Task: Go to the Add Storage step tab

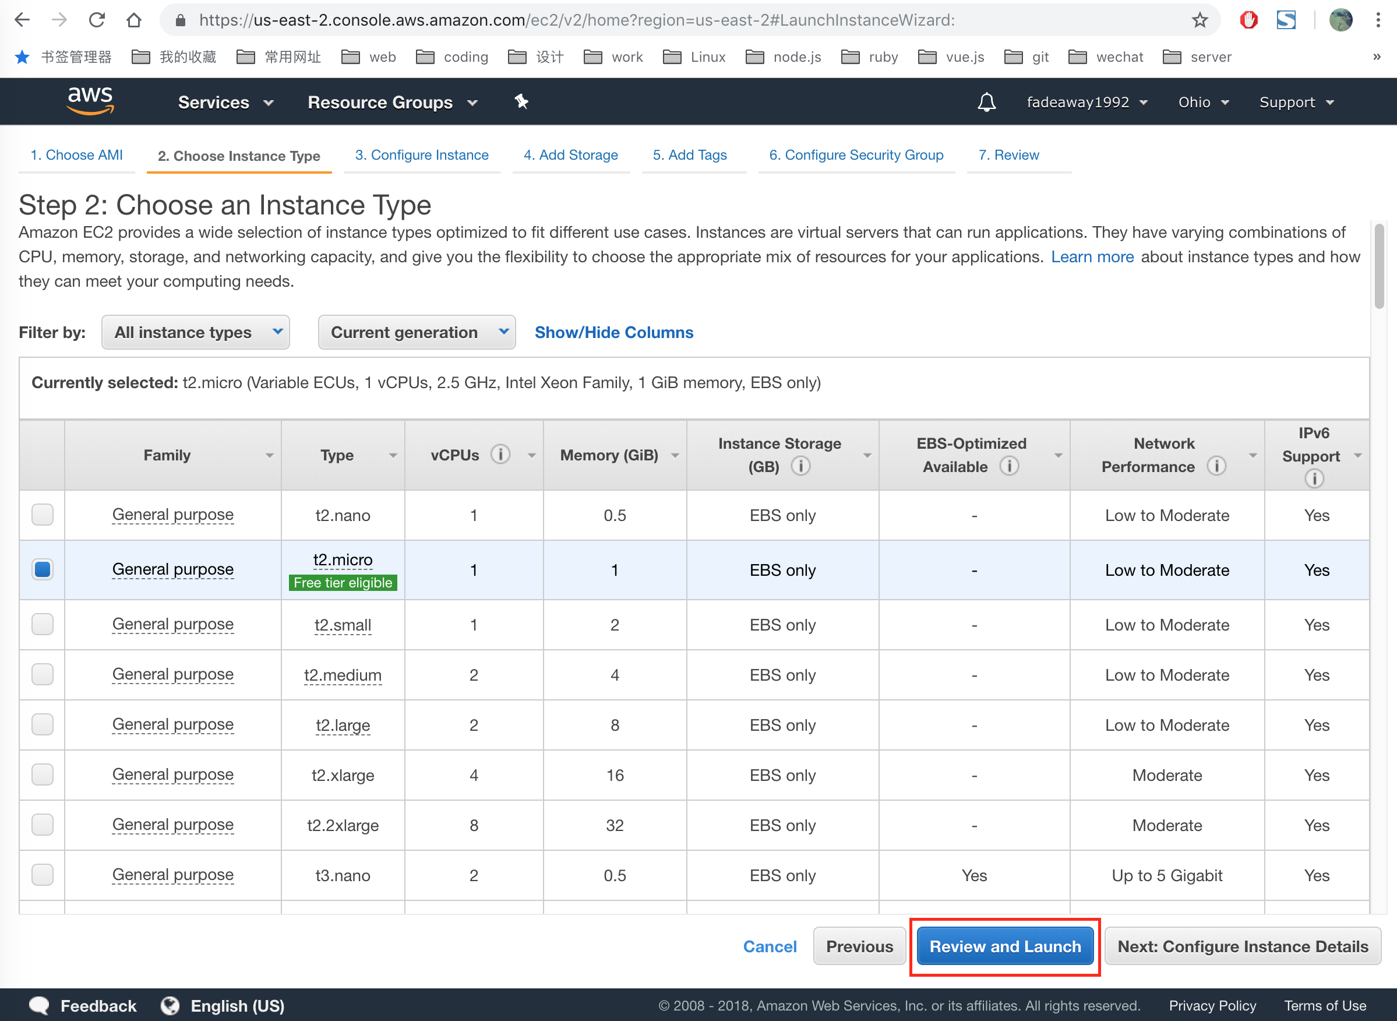Action: 570,155
